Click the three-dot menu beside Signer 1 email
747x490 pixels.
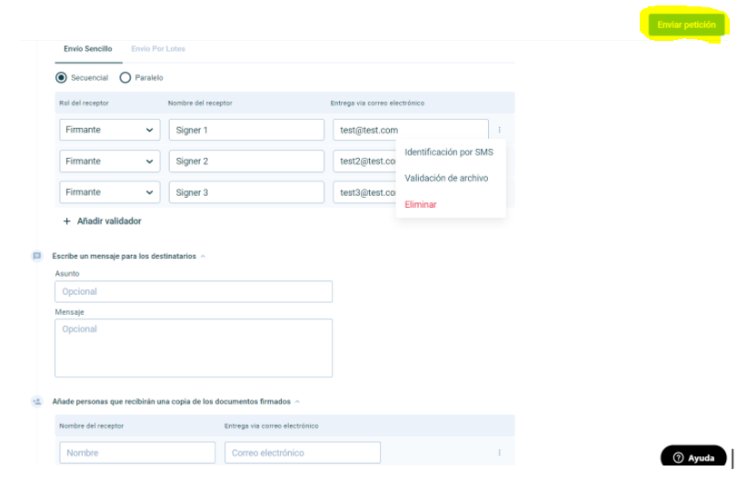[499, 130]
